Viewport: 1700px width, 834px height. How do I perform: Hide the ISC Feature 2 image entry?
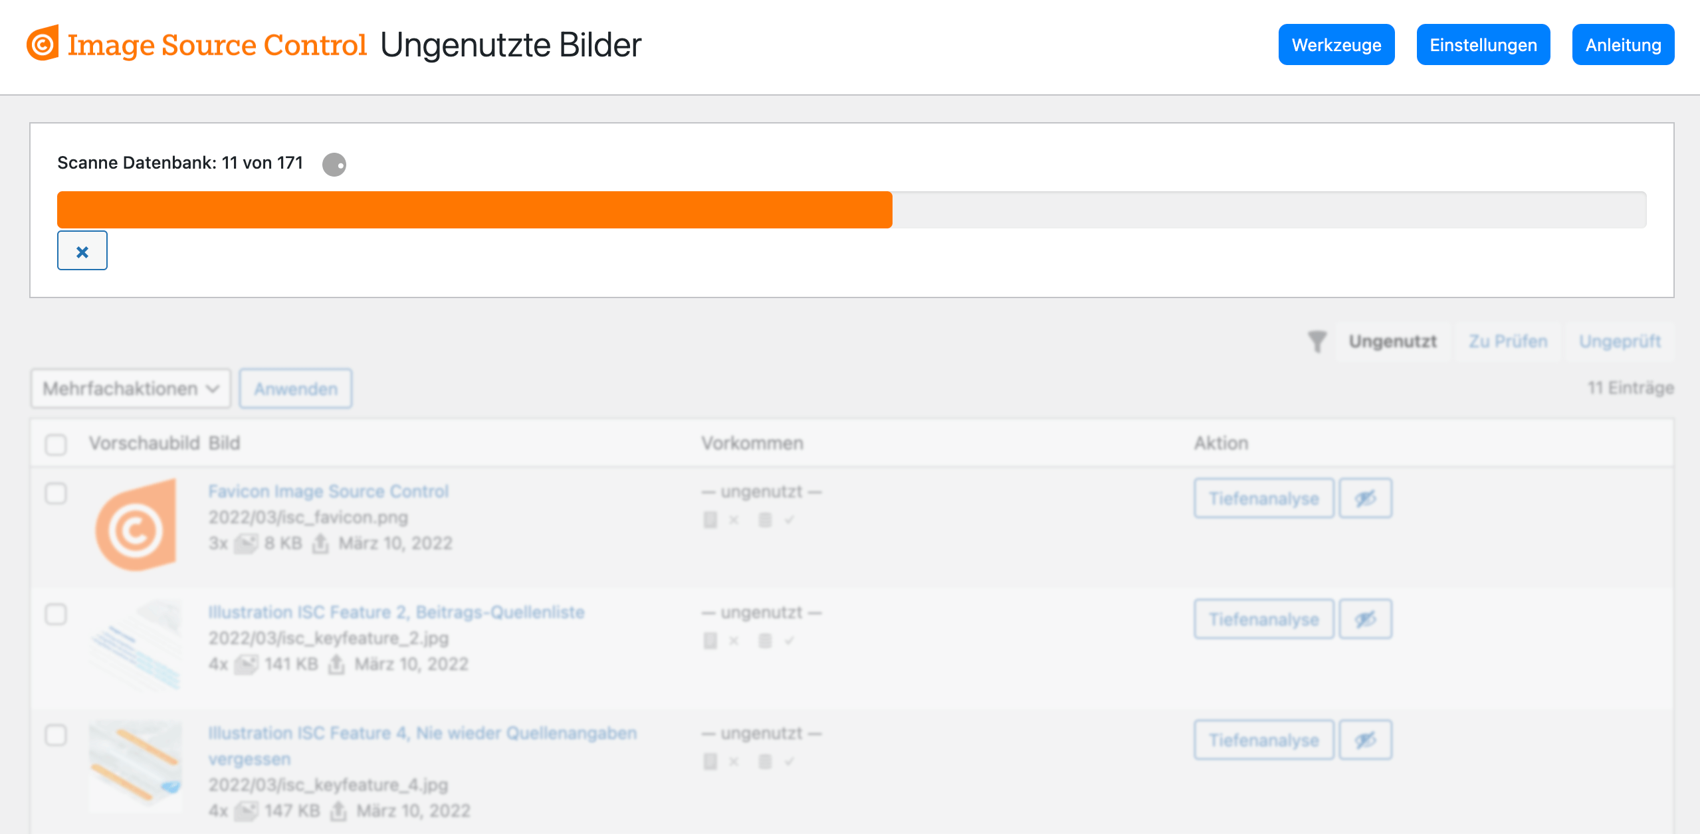click(x=1366, y=619)
